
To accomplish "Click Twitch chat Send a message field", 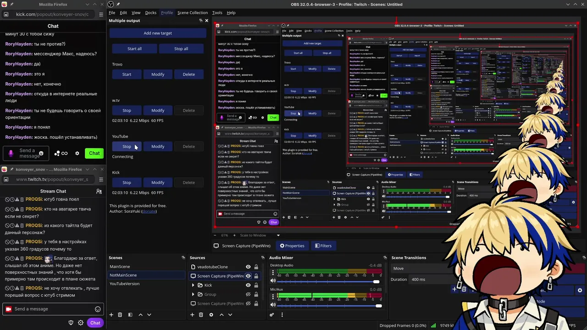I will click(x=53, y=309).
